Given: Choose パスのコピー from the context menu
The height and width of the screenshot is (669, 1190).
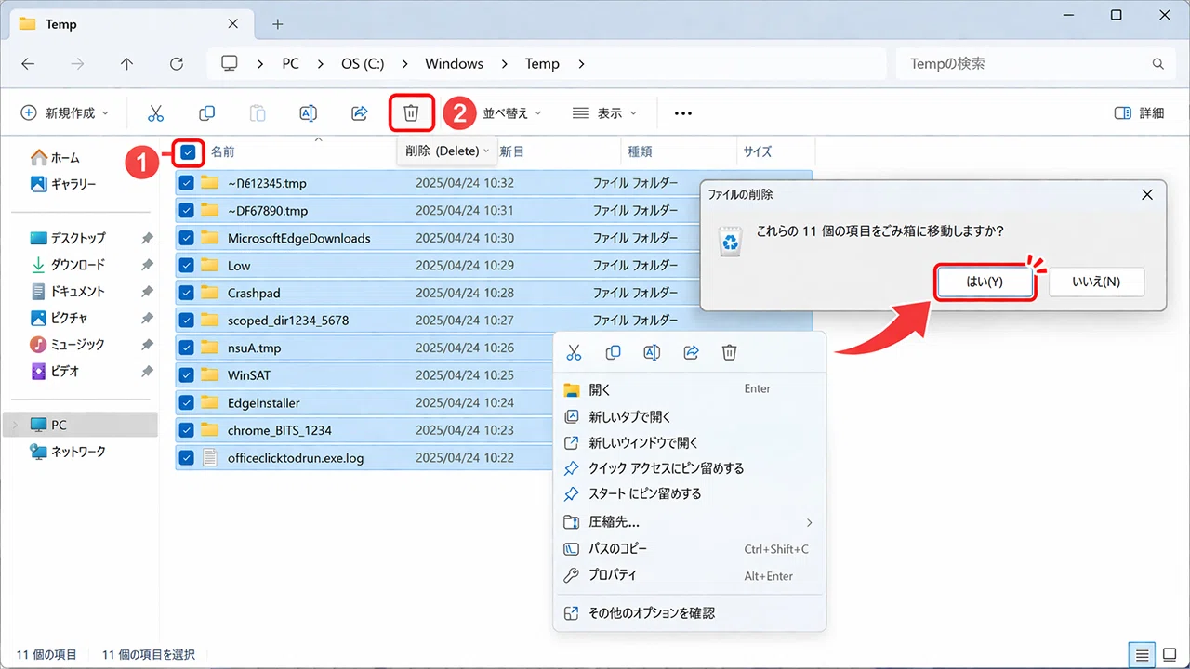Looking at the screenshot, I should click(689, 549).
